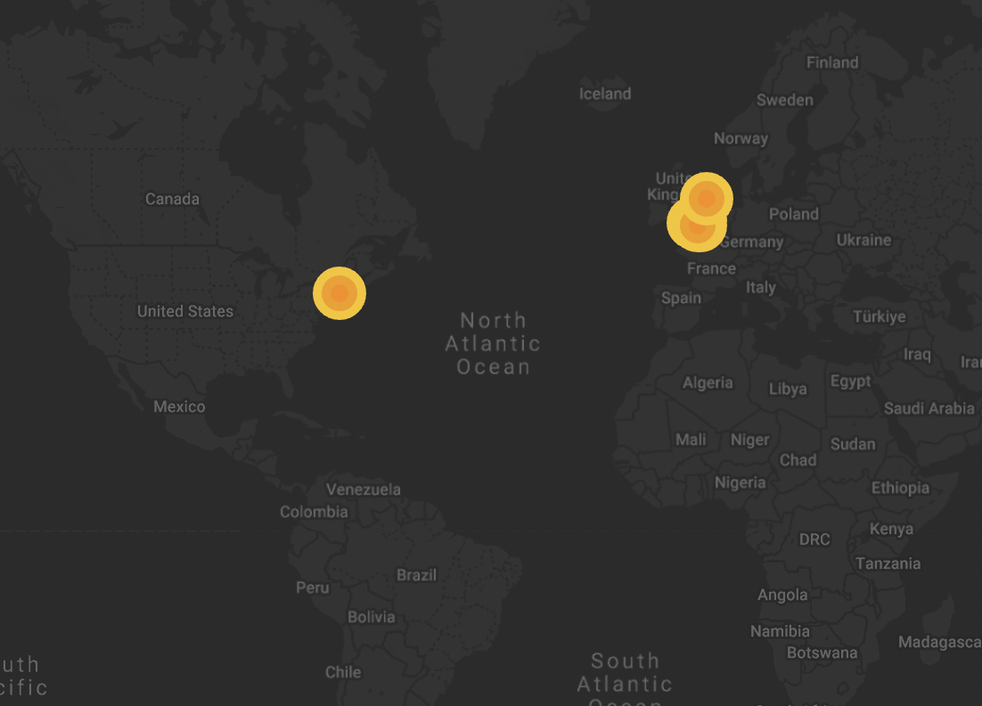The width and height of the screenshot is (982, 706).
Task: Click the Saudi Arabia map label
Action: (x=929, y=408)
